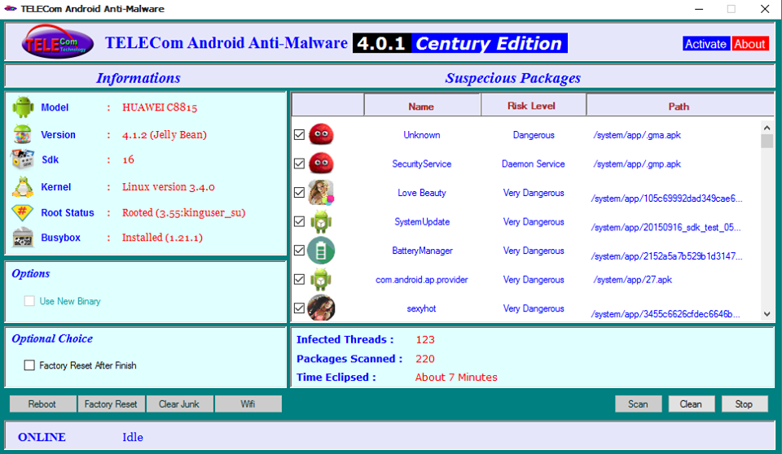Screen dimensions: 782x454
Task: Click the package list scroll up arrow
Action: coord(767,128)
